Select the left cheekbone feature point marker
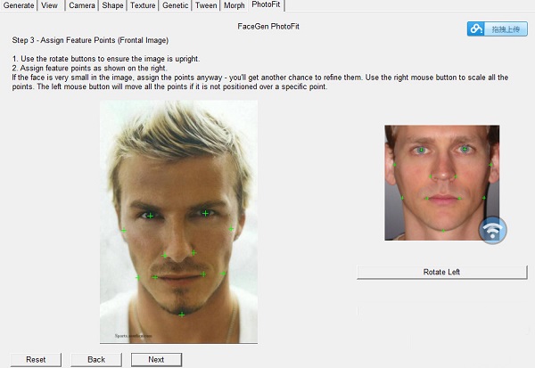535x368 pixels. (124, 231)
